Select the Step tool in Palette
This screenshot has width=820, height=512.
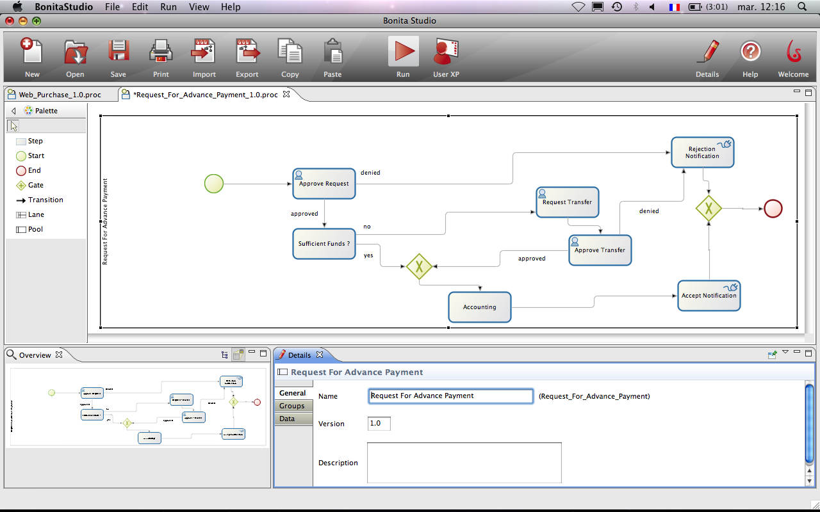click(29, 141)
